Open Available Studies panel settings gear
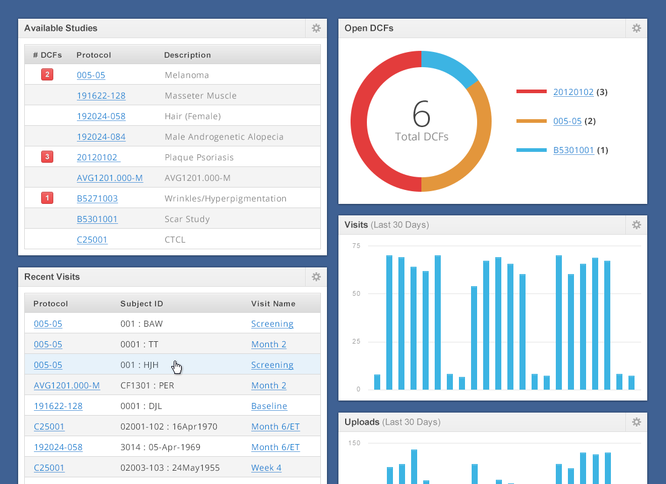The height and width of the screenshot is (484, 666). pyautogui.click(x=316, y=28)
